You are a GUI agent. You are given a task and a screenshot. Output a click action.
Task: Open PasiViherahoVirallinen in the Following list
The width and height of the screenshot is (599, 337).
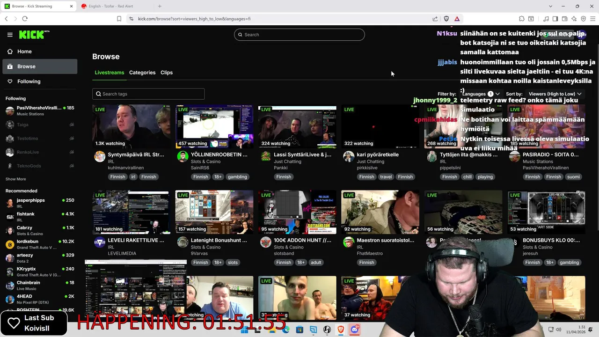tap(40, 111)
